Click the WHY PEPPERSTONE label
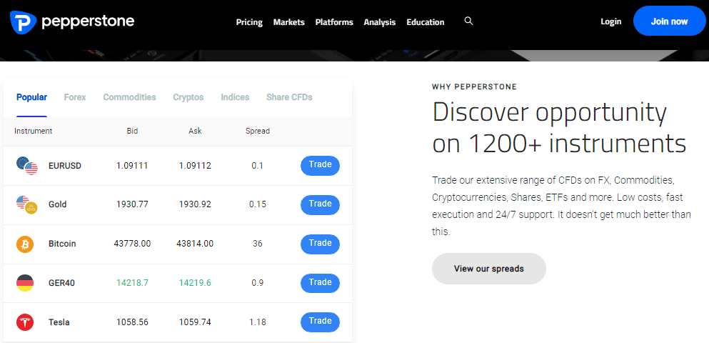The width and height of the screenshot is (709, 343). pos(474,87)
